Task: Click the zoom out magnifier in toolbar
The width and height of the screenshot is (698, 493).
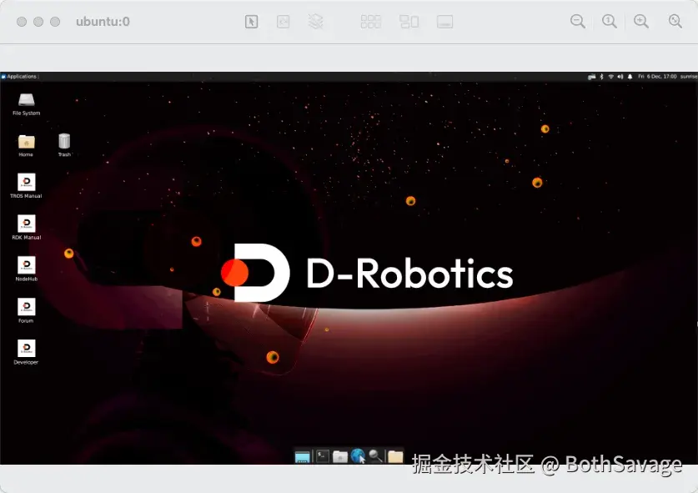Action: click(578, 22)
